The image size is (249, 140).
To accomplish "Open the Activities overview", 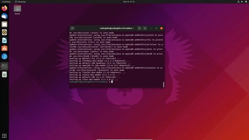I will pos(6,2).
